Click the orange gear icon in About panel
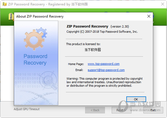 pyautogui.click(x=34, y=40)
